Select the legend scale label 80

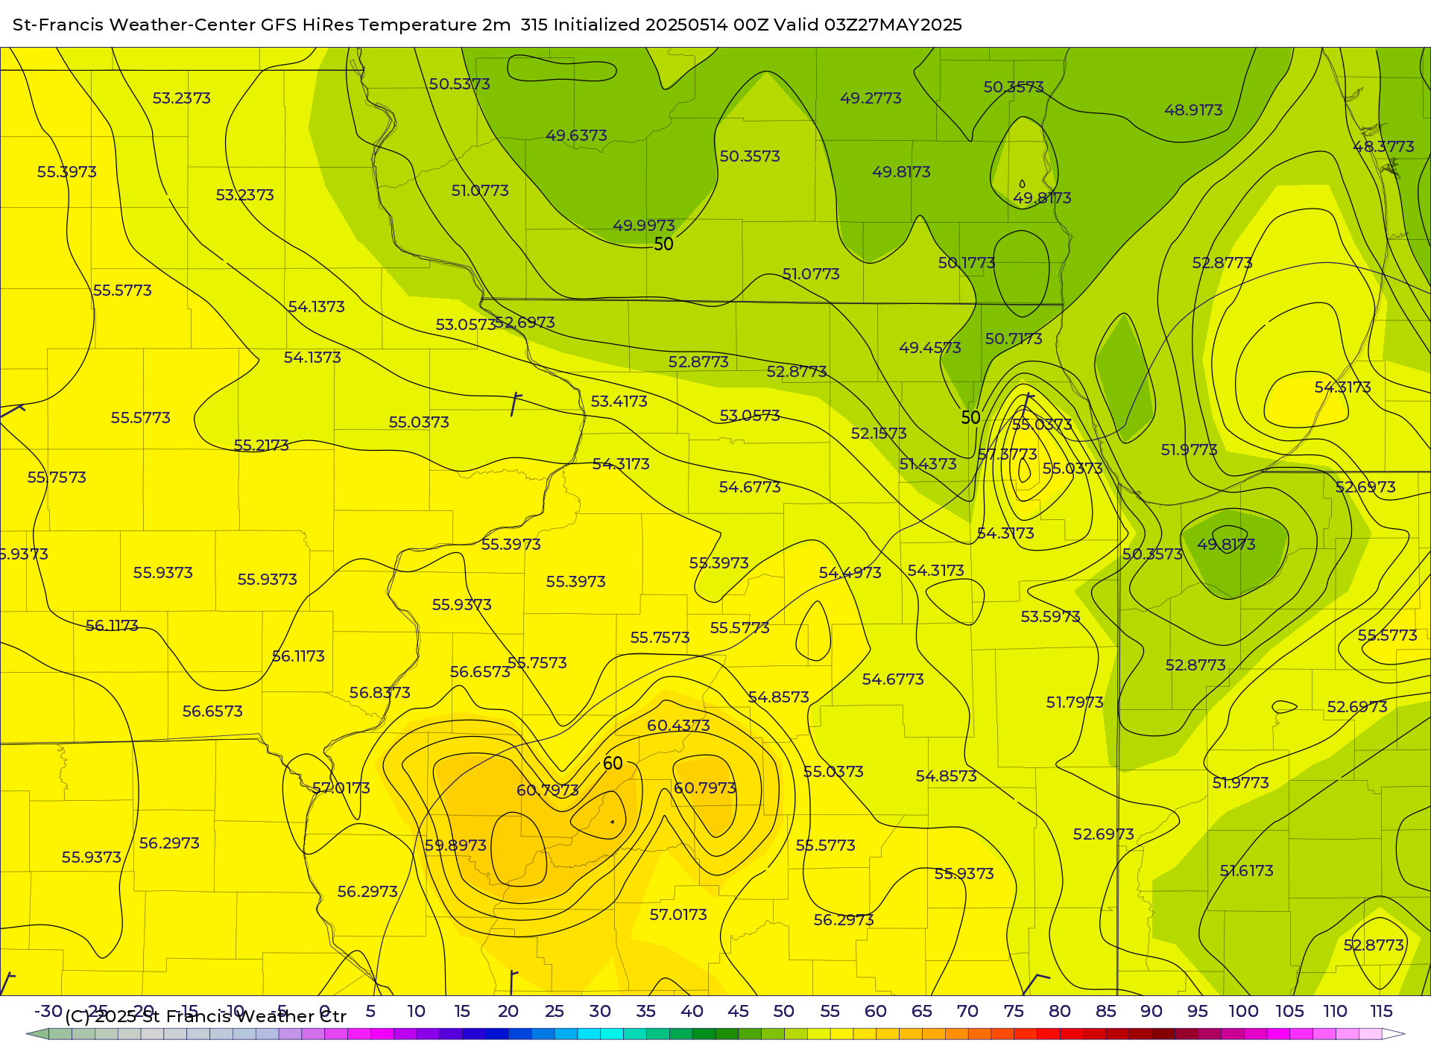click(x=1059, y=1011)
